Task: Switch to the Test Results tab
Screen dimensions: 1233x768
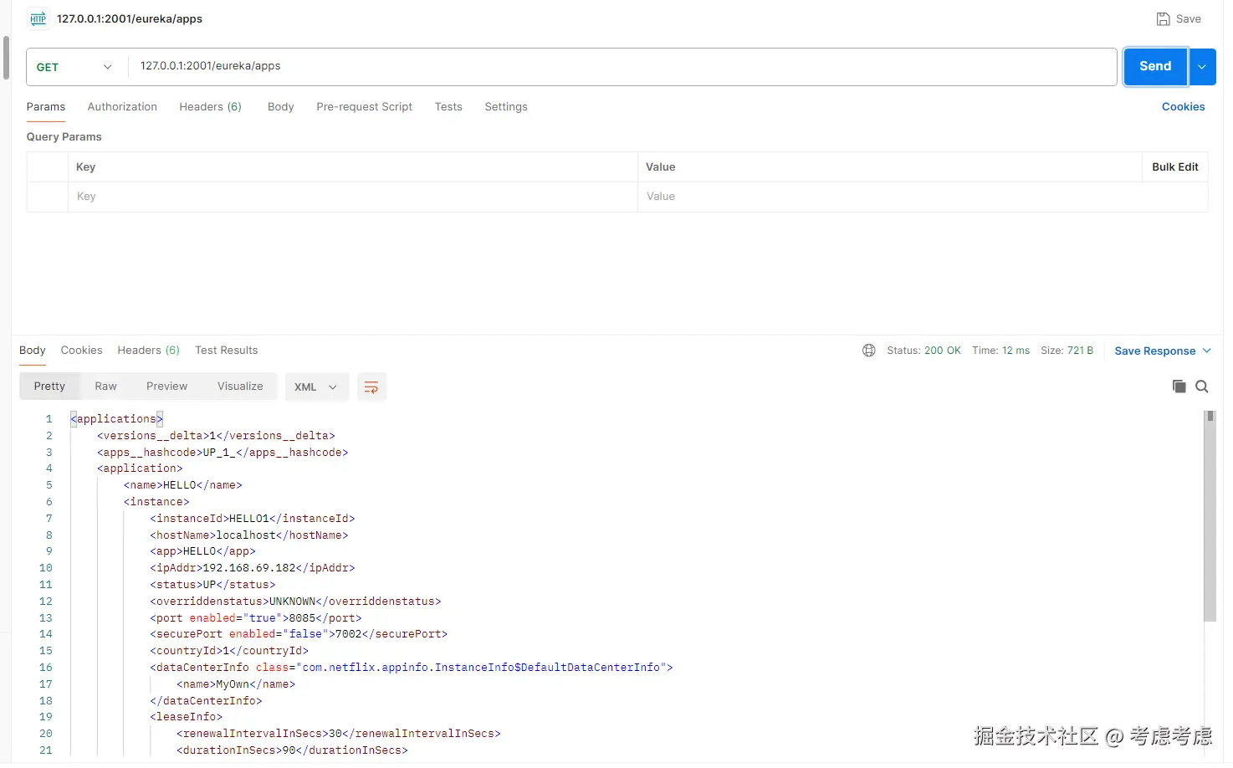Action: click(226, 351)
